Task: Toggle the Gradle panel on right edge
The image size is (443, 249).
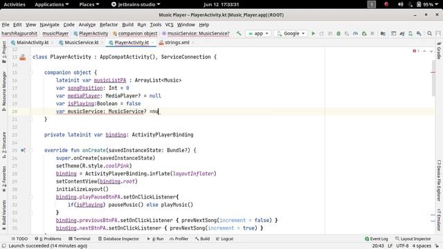Action: tap(439, 50)
